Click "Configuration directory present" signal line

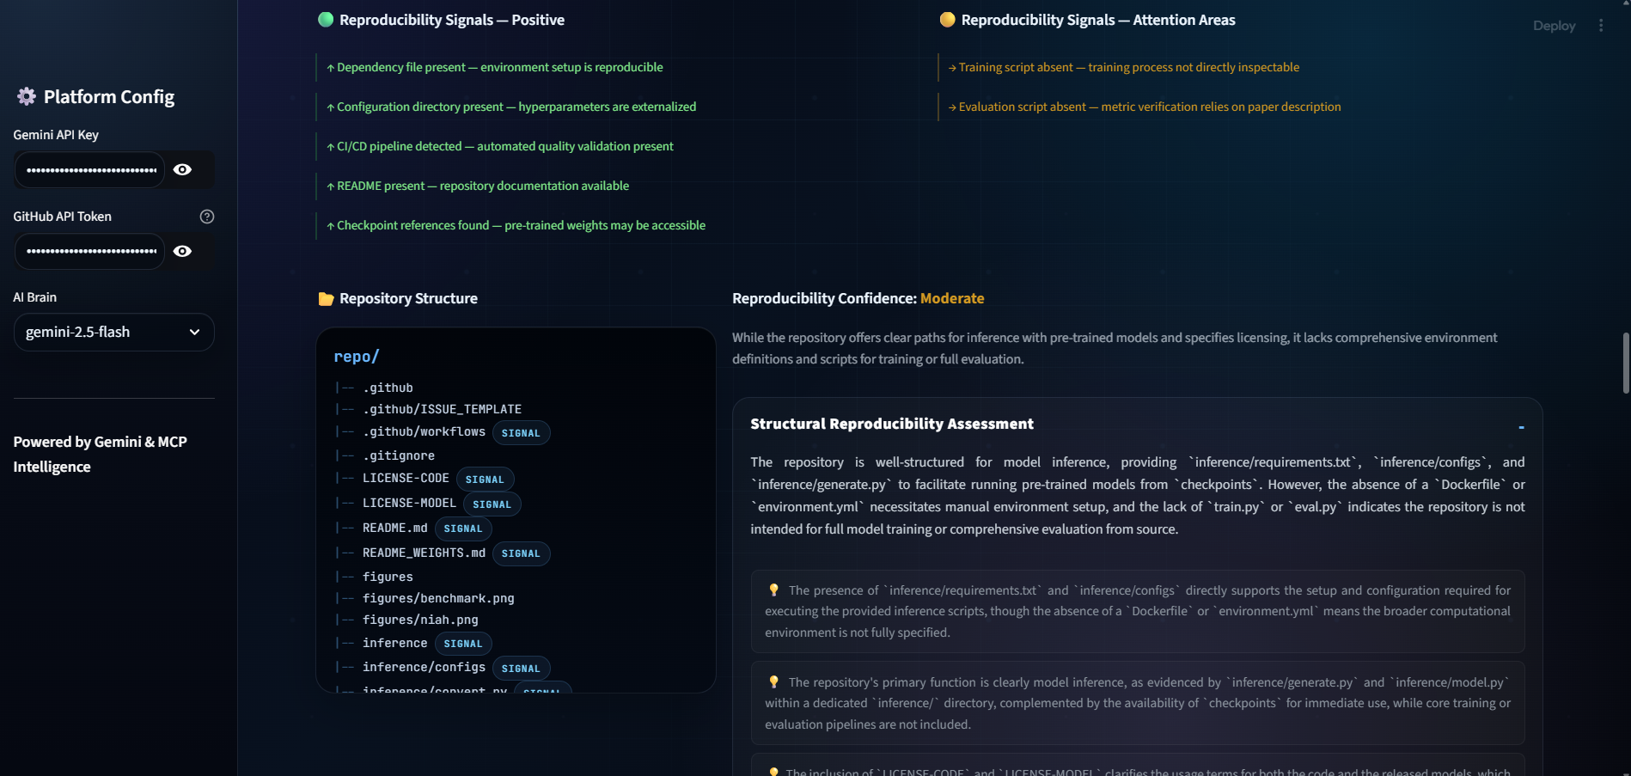[511, 107]
